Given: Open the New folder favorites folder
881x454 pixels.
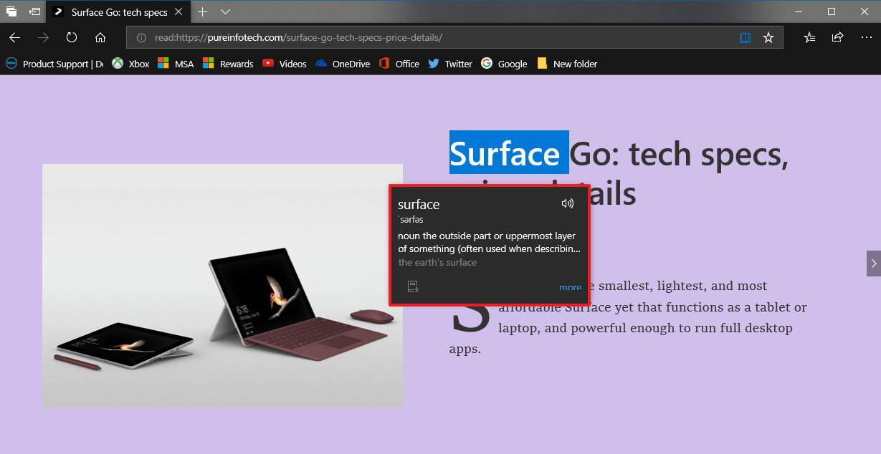Looking at the screenshot, I should [x=567, y=64].
